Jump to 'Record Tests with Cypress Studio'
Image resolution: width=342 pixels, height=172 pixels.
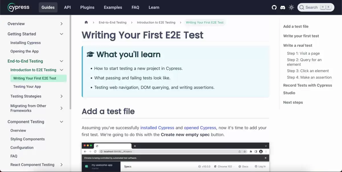[x=308, y=89]
